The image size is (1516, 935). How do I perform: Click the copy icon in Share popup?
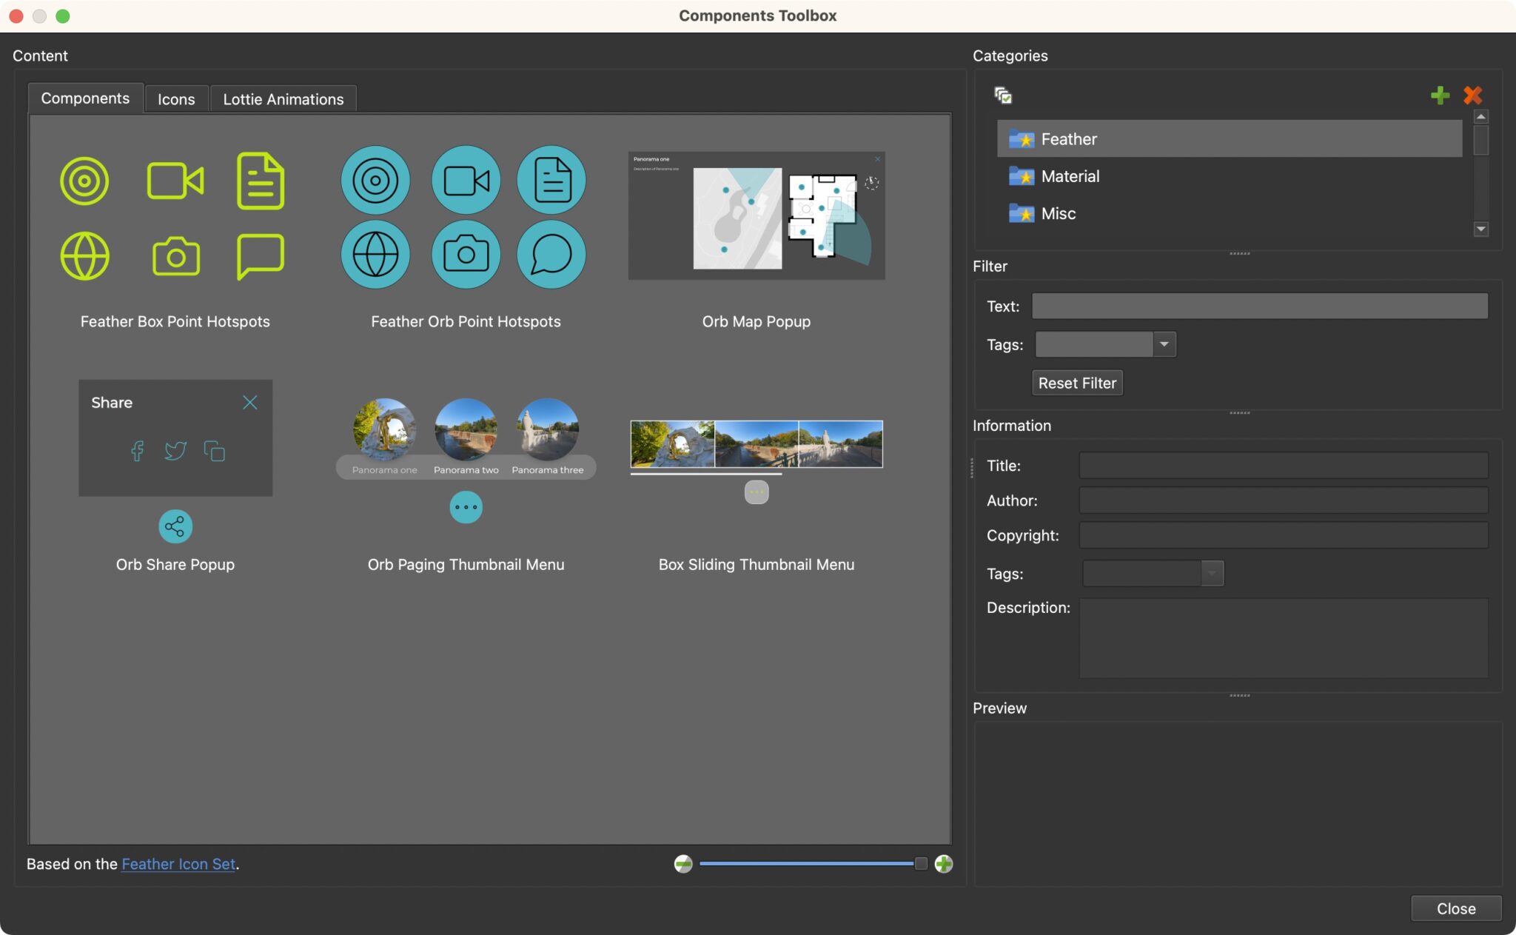coord(215,451)
